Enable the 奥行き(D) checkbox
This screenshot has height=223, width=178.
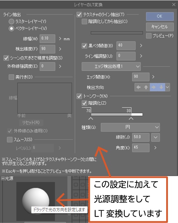click(11, 77)
